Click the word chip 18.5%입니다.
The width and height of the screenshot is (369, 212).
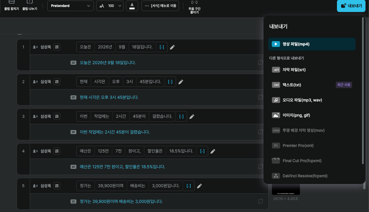click(181, 151)
